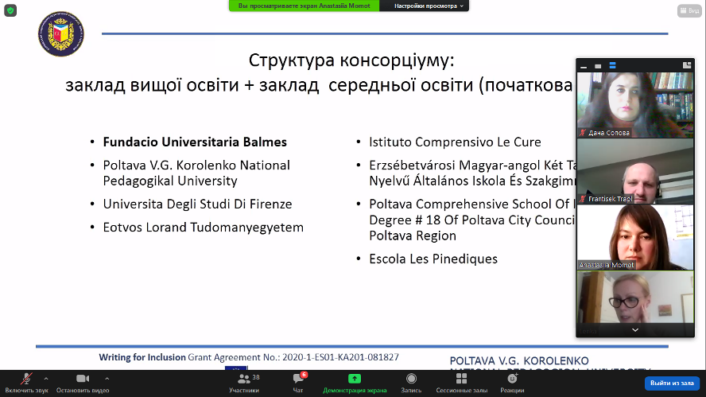Select Anastasiia Momot's video thumbnail
The width and height of the screenshot is (706, 397).
click(635, 237)
